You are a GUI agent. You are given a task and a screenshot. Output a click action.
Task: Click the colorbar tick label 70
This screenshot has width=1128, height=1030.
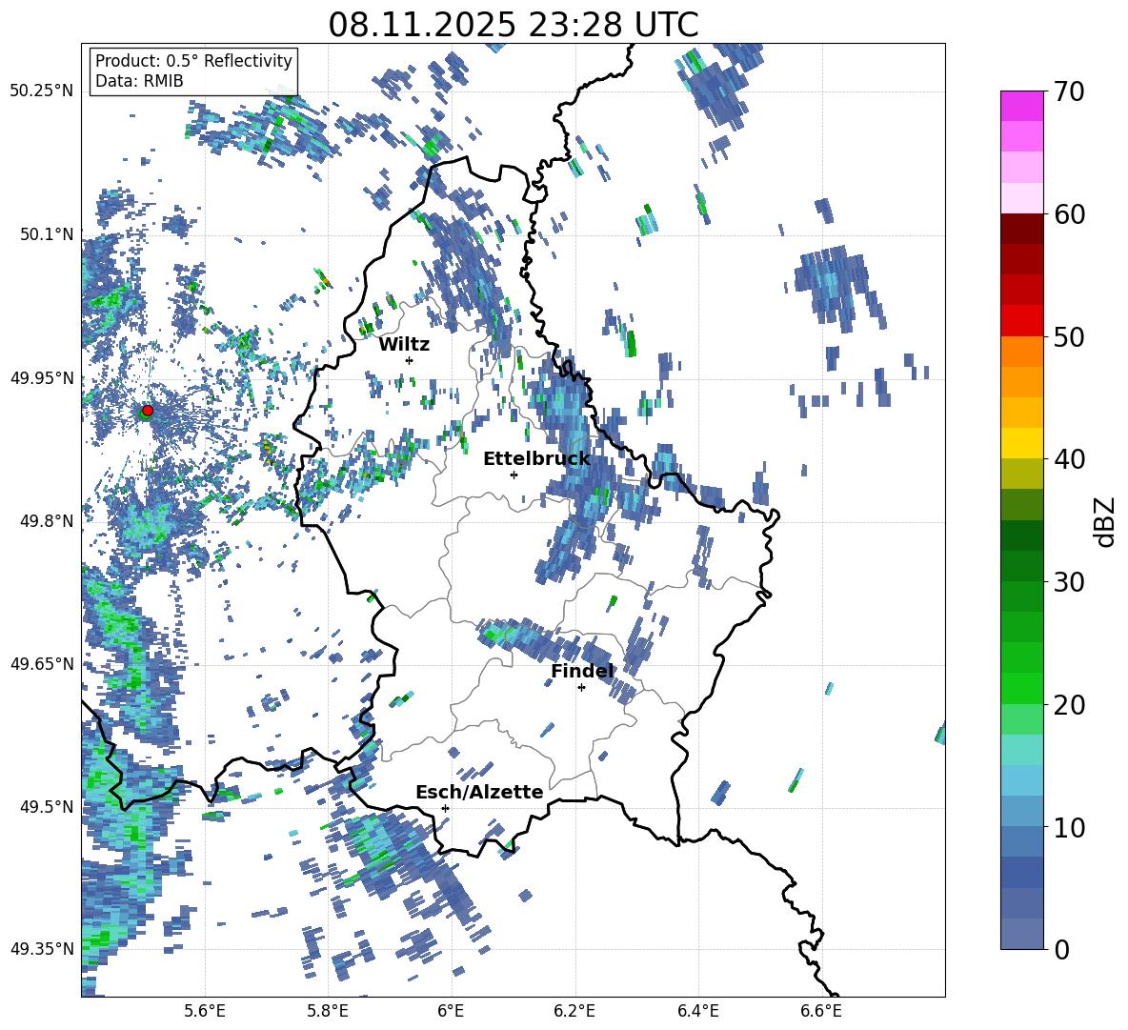[x=1070, y=91]
